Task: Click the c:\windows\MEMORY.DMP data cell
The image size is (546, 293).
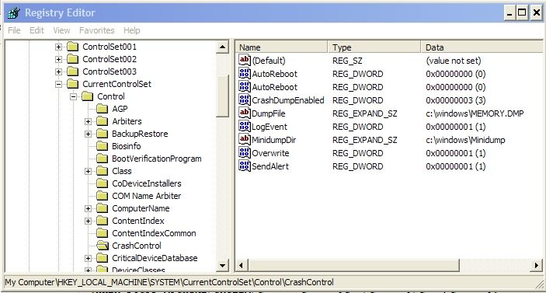Action: point(475,113)
